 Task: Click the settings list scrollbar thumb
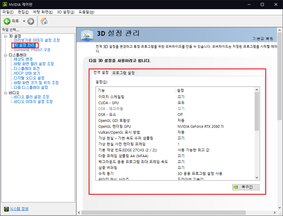coord(257,111)
